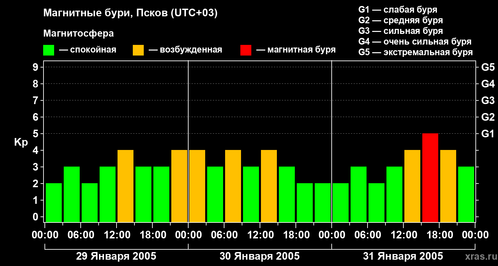Click the G4 tick label on the right axis

(x=488, y=84)
